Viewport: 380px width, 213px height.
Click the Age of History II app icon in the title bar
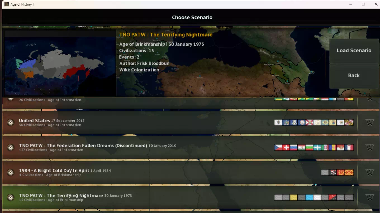point(7,4)
